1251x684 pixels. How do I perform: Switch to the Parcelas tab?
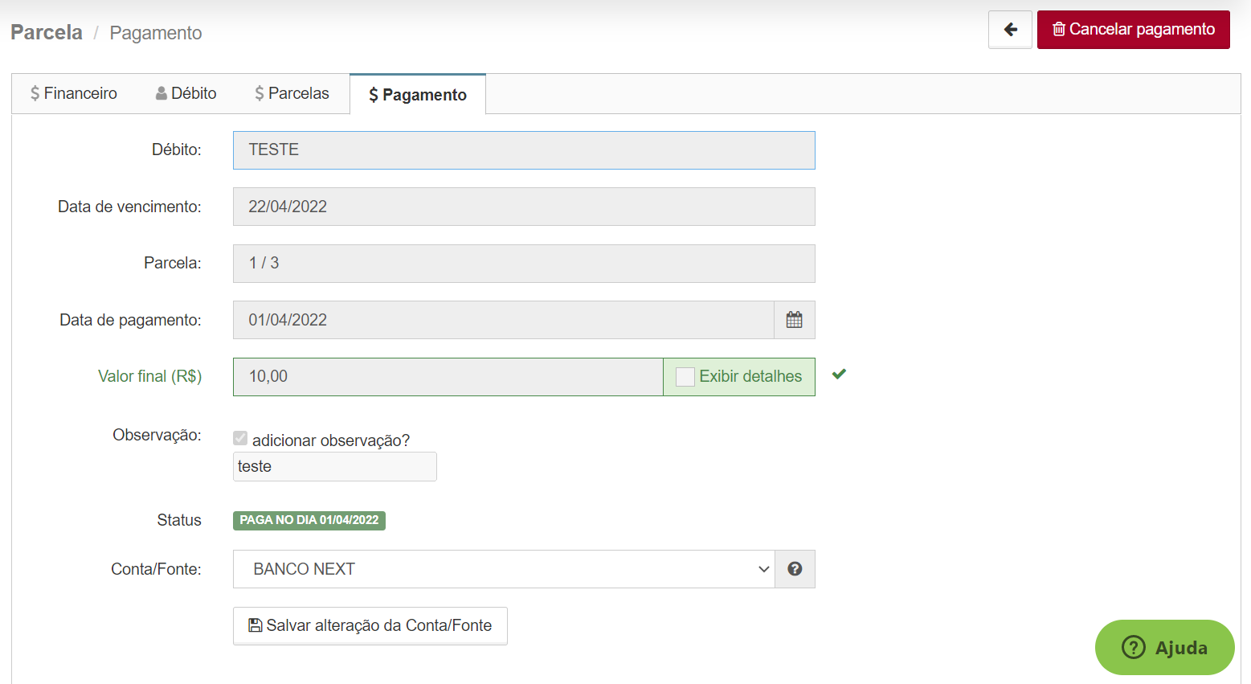(292, 93)
